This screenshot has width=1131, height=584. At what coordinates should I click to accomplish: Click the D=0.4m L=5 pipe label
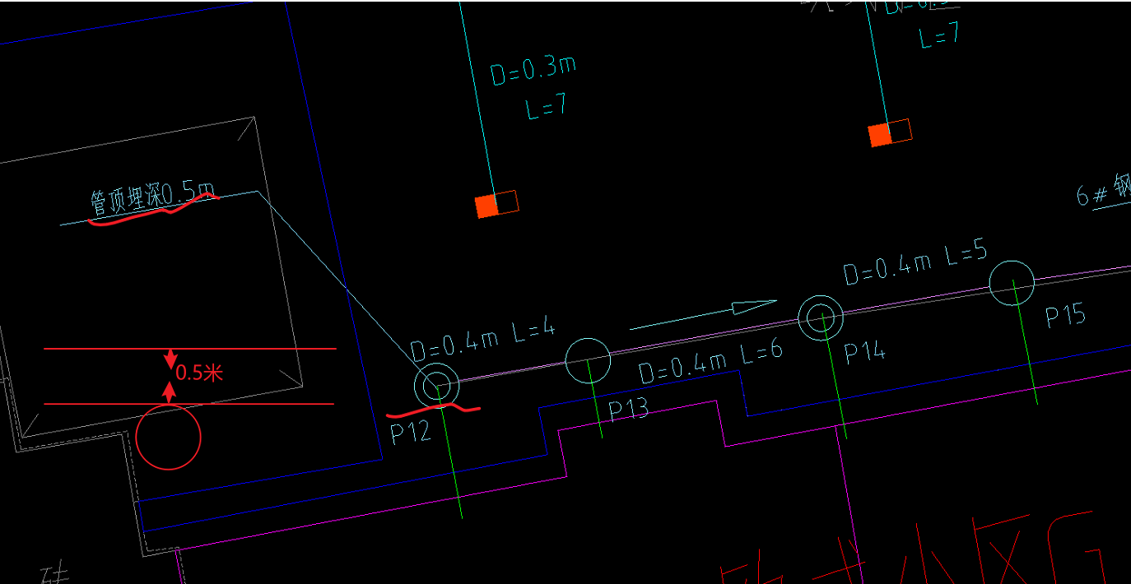[915, 262]
